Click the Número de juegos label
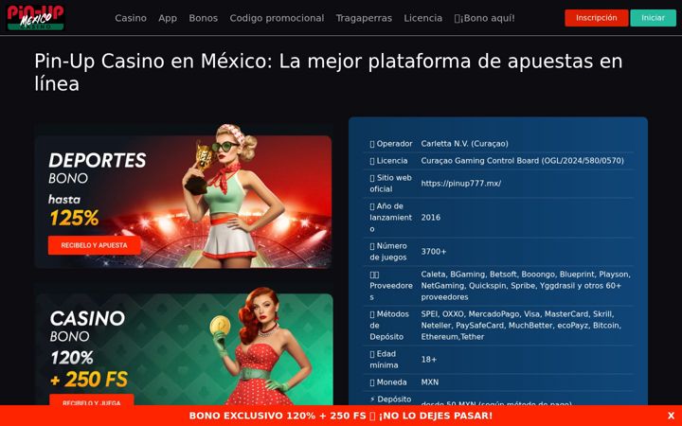Screen dimensions: 682x426 click(388, 251)
